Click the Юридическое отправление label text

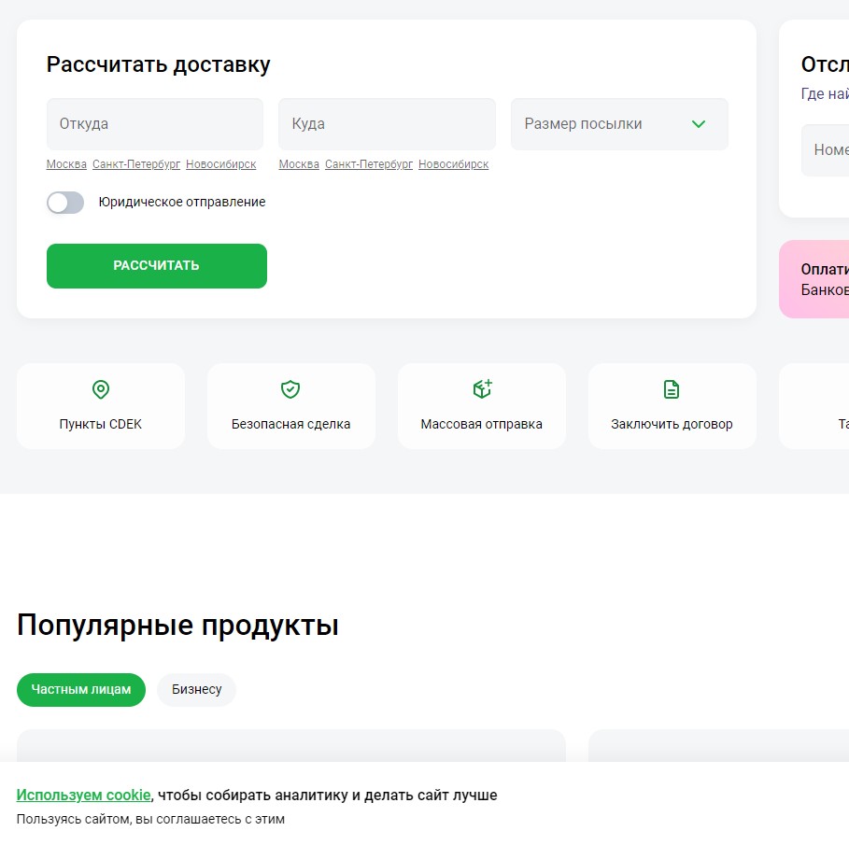(182, 202)
